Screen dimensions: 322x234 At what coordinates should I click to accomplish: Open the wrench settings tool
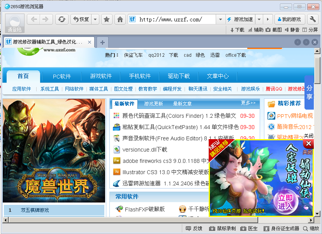tap(313, 19)
